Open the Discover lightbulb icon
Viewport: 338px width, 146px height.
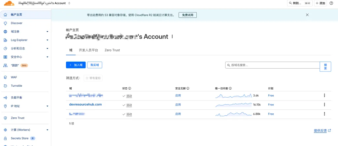(x=5, y=23)
